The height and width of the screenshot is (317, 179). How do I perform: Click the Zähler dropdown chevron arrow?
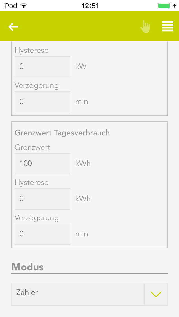[x=156, y=294]
